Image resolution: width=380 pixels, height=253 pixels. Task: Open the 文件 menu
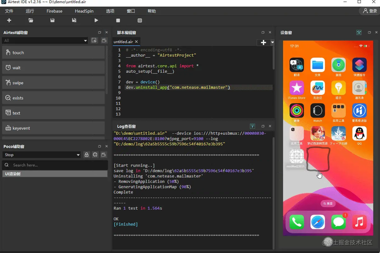[9, 11]
